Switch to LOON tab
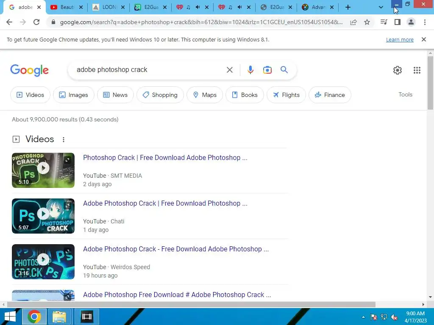The height and width of the screenshot is (325, 434). tap(106, 7)
